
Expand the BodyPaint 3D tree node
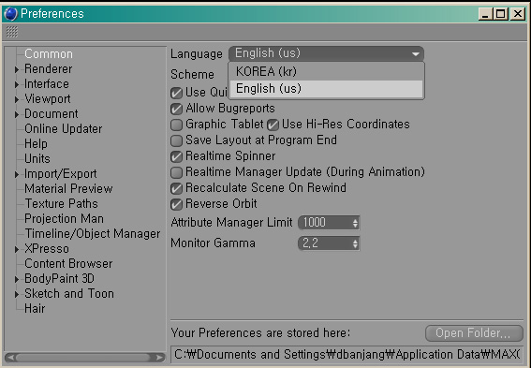[16, 280]
